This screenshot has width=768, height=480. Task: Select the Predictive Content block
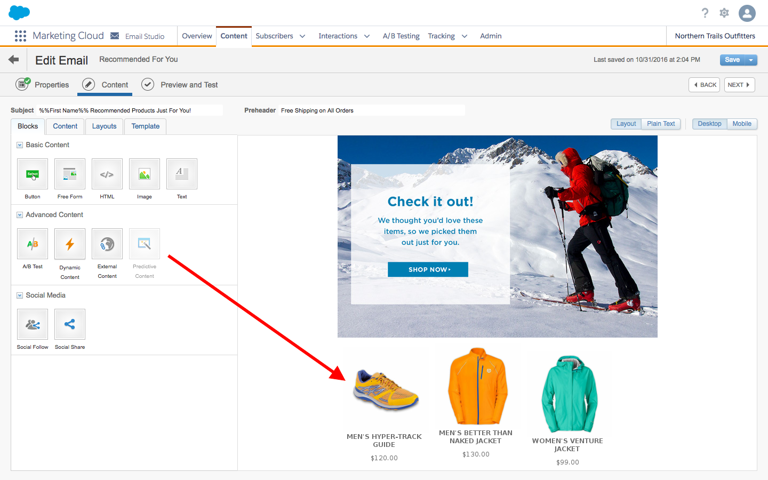click(145, 244)
